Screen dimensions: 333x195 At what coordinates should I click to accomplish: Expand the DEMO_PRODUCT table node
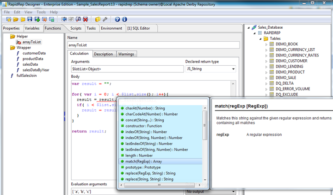[266, 72]
